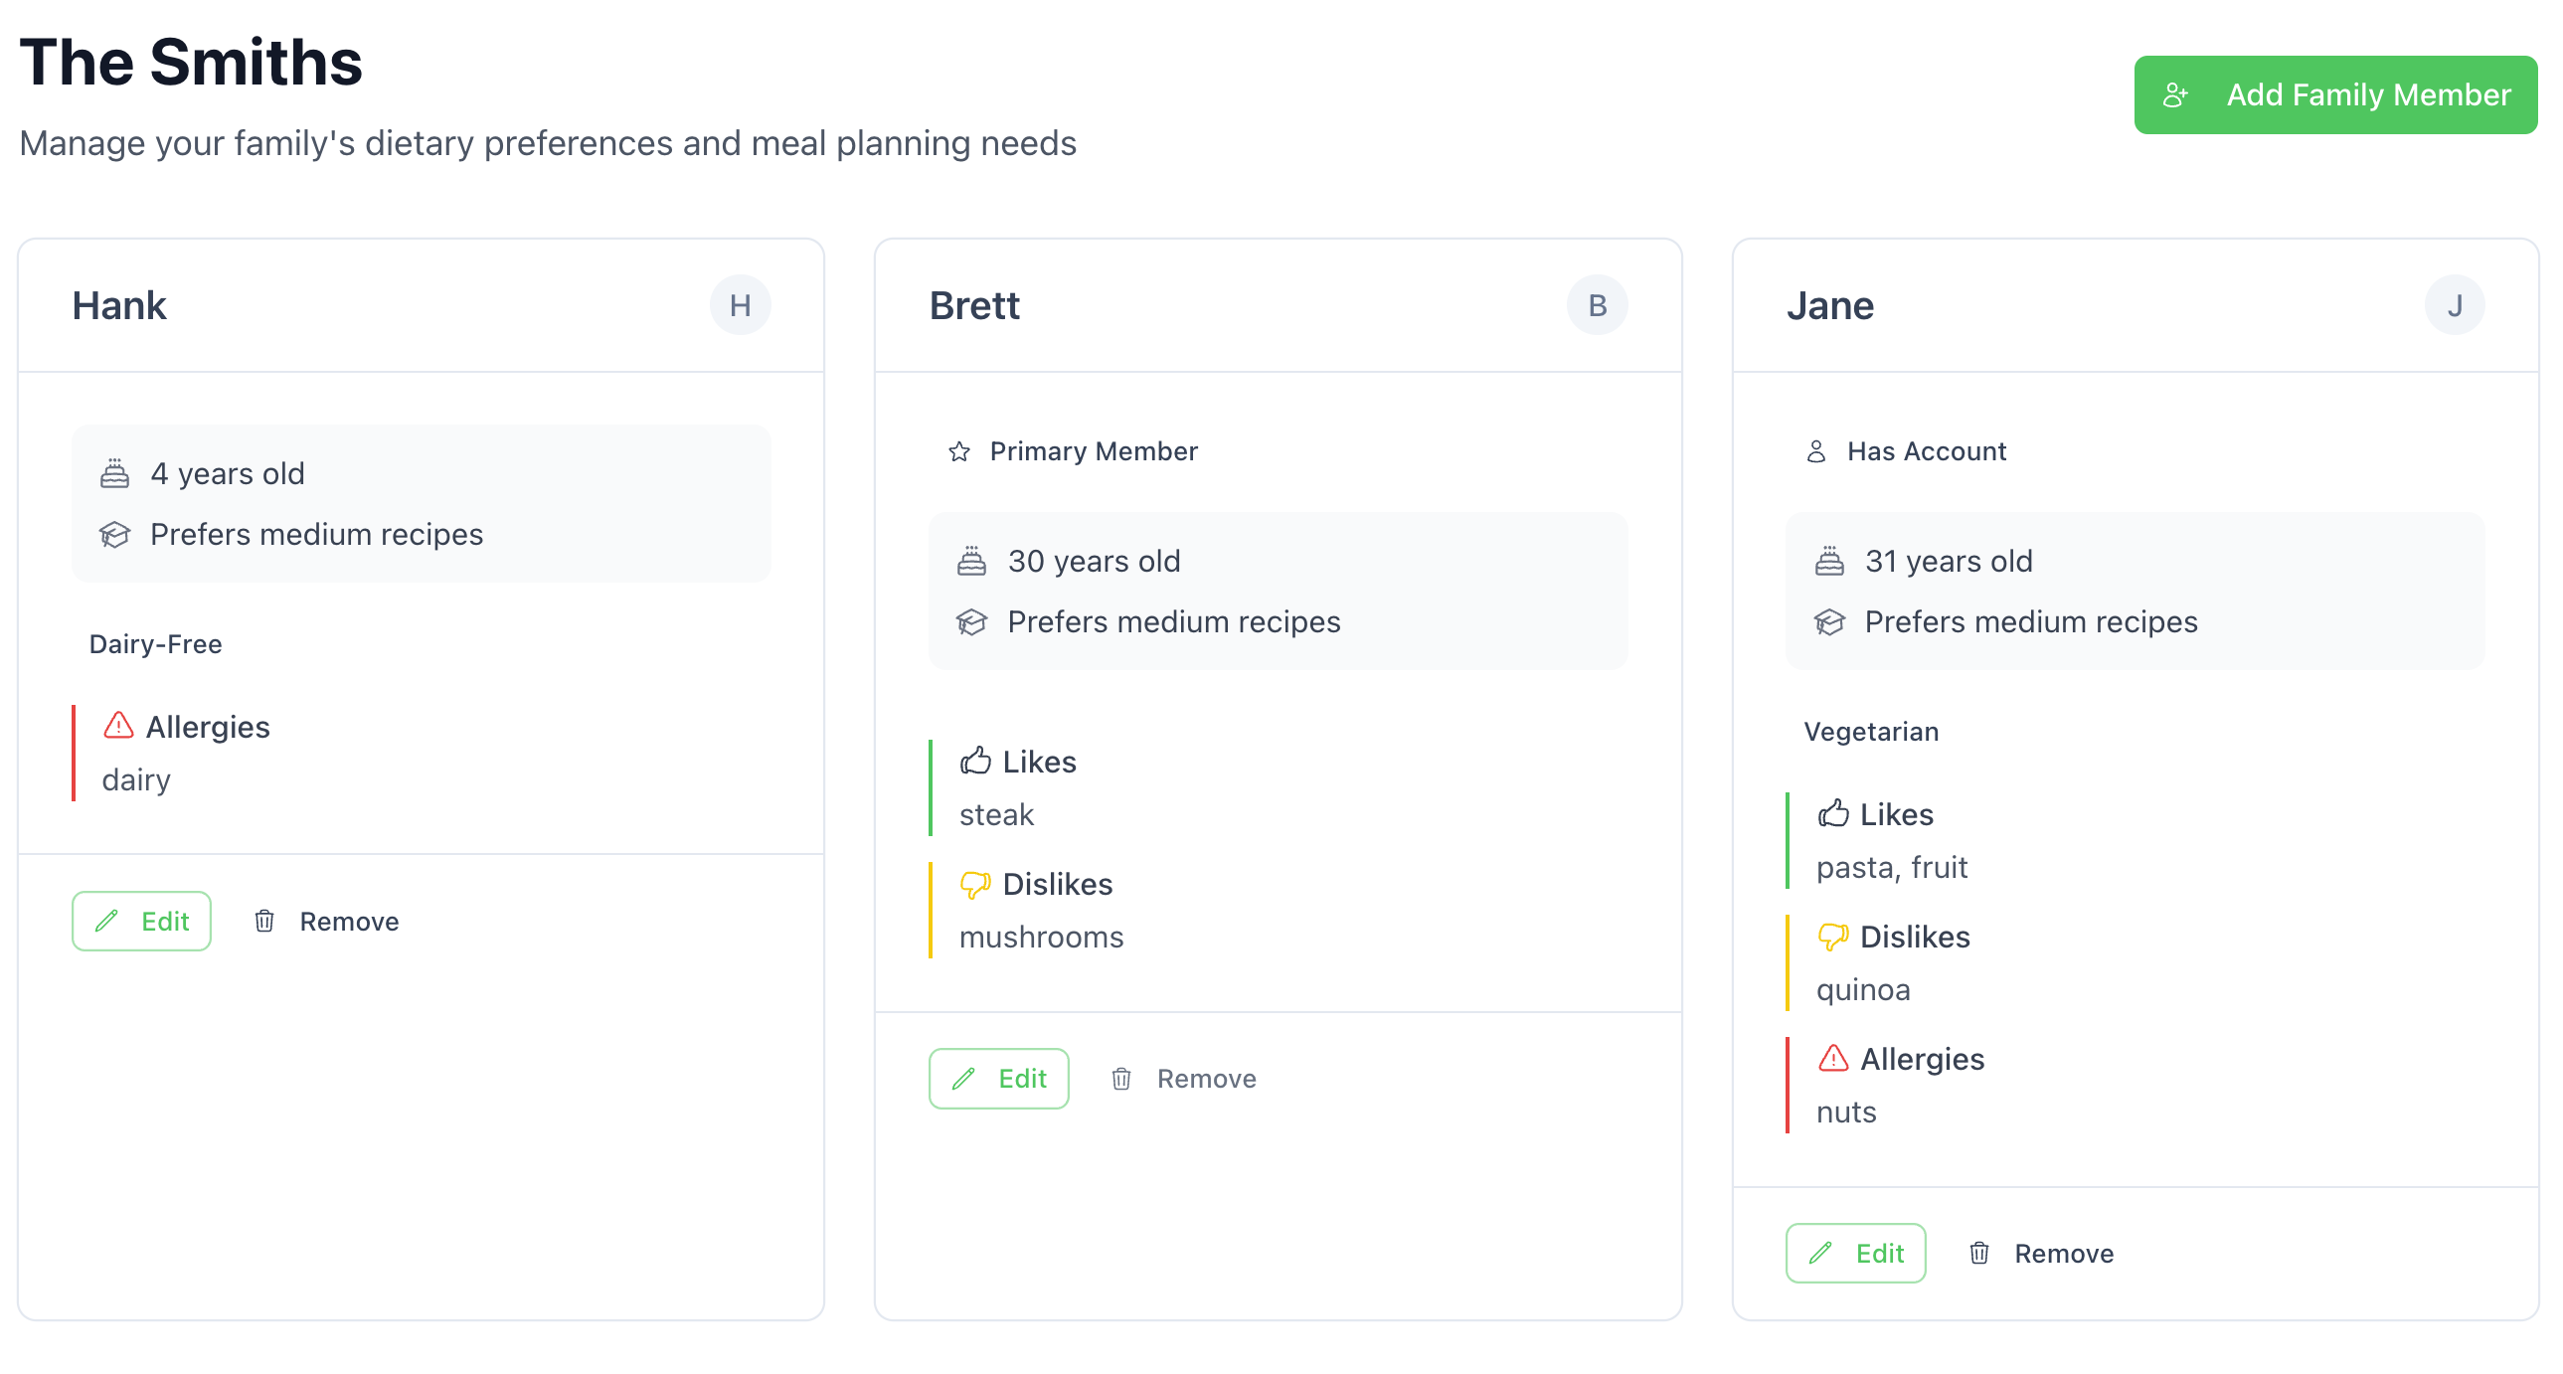Select Brett's avatar circle labeled B
The image size is (2563, 1374).
coord(1597,304)
